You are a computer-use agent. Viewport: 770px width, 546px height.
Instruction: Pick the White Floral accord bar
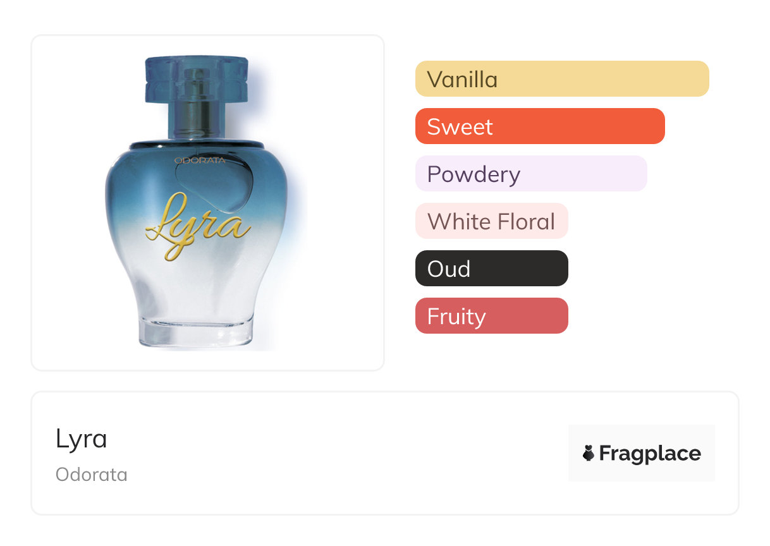point(491,221)
